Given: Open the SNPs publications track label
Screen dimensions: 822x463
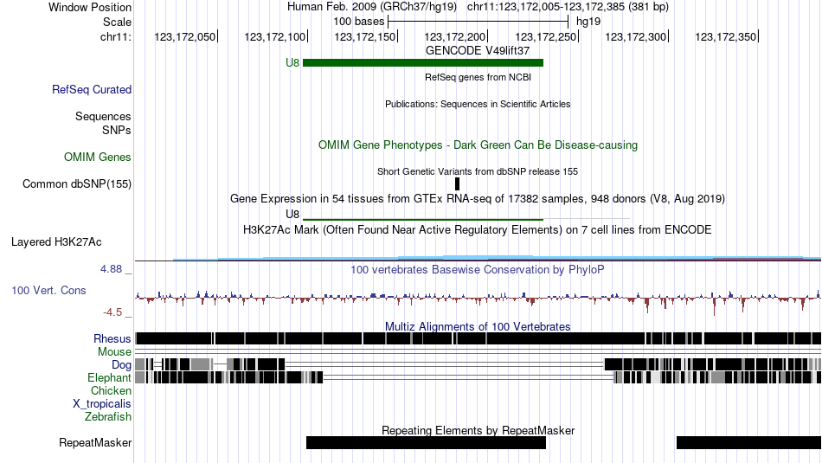Looking at the screenshot, I should coord(117,130).
